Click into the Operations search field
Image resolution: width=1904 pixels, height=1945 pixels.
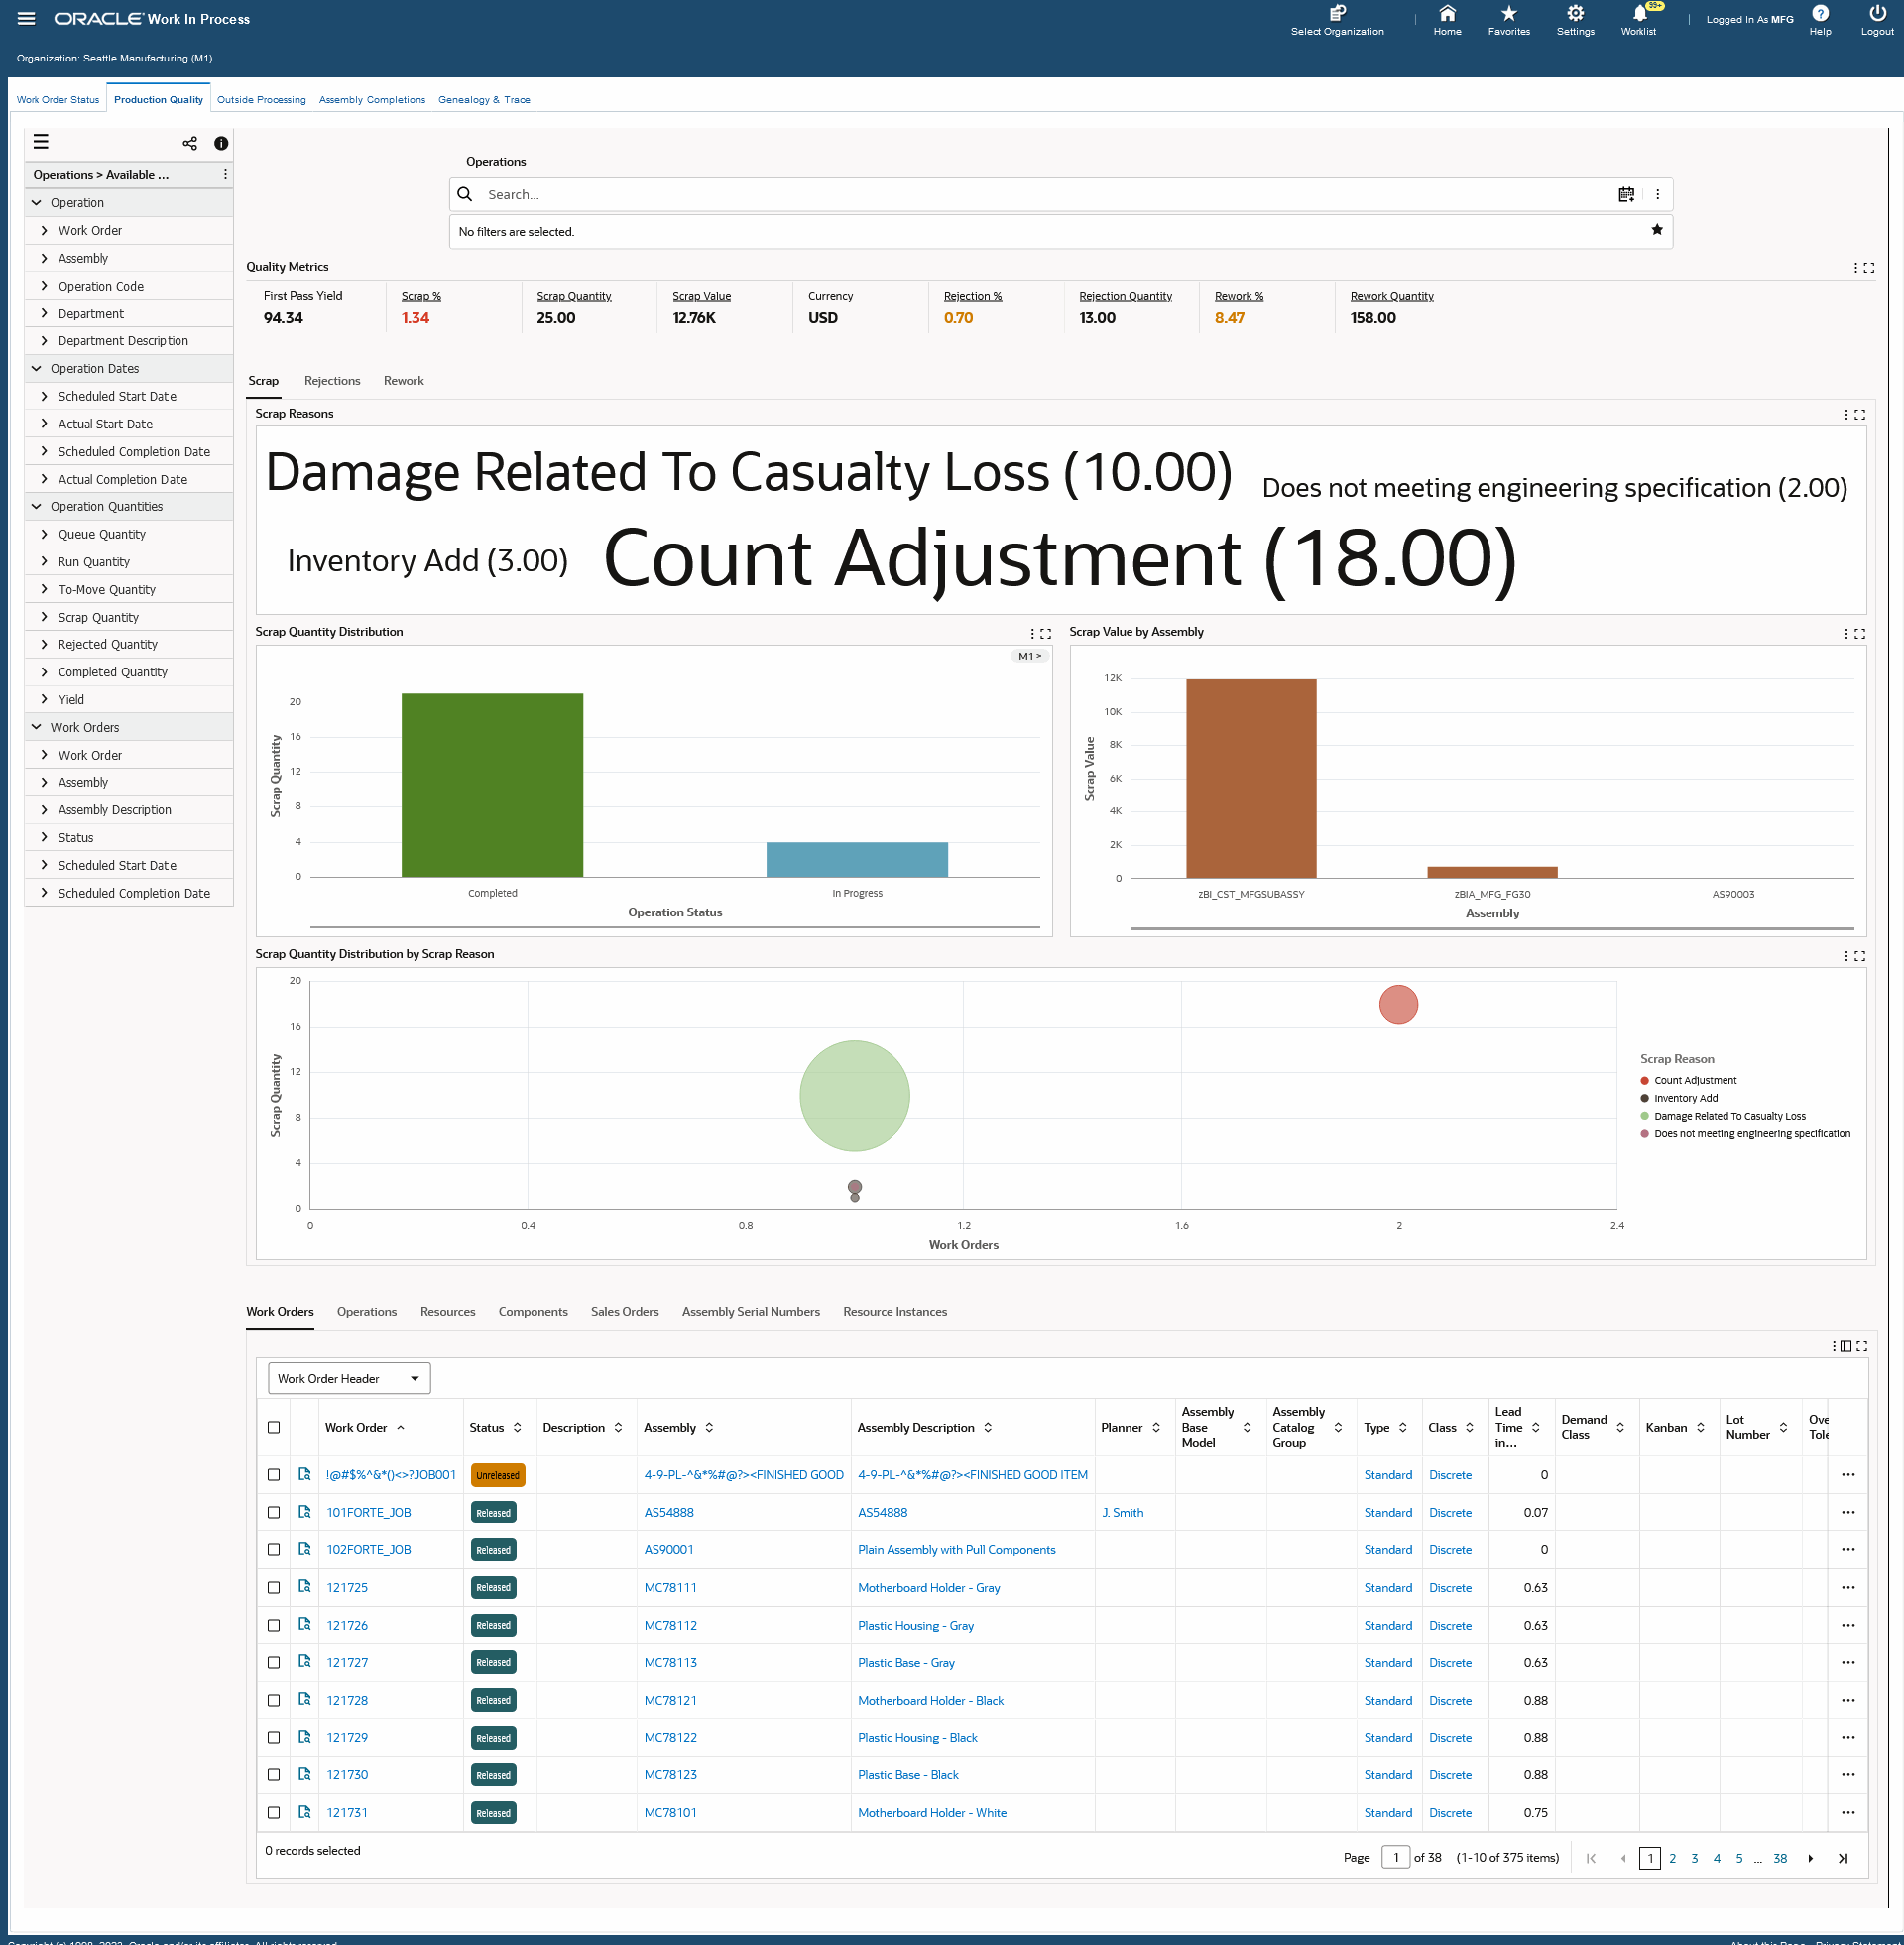[x=1045, y=194]
